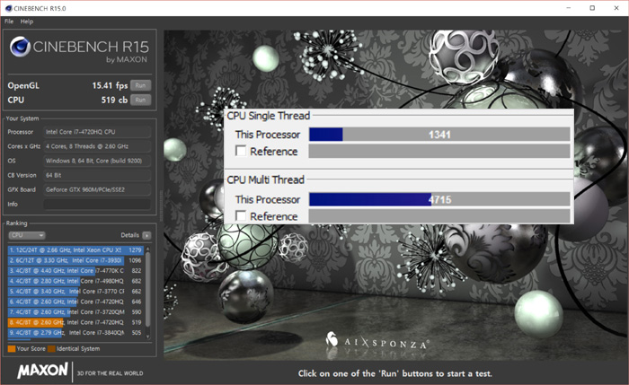Select ranking row 4 i7-4980HQ 682

tap(75, 281)
